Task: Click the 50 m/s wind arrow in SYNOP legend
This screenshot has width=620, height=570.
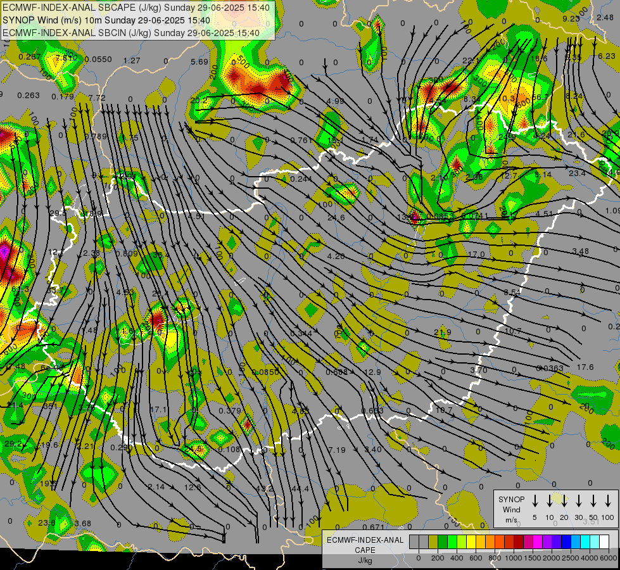Action: tap(593, 501)
